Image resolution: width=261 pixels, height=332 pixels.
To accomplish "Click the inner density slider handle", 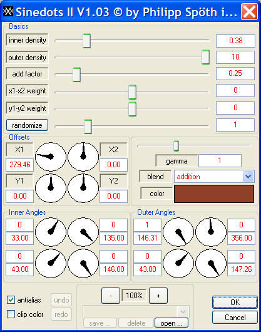I will tap(87, 41).
